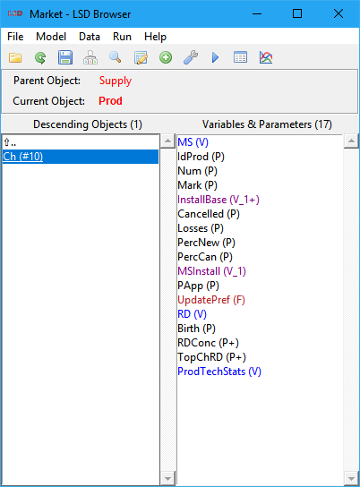Go to parent object Supply link
The image size is (360, 487).
pyautogui.click(x=116, y=81)
